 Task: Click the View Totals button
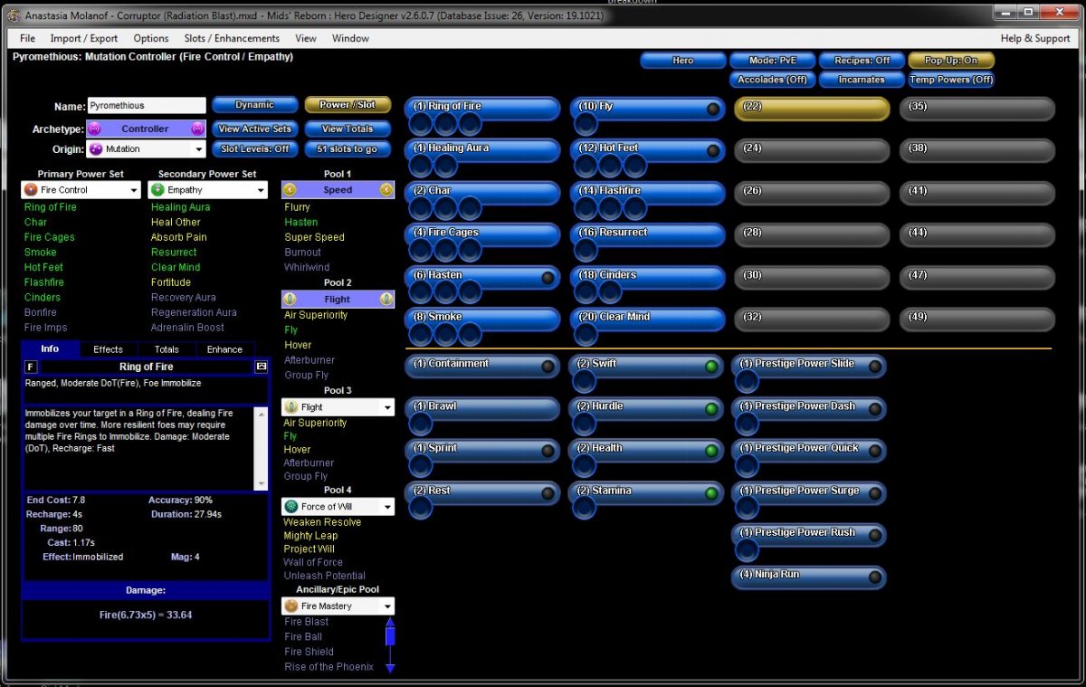point(348,129)
